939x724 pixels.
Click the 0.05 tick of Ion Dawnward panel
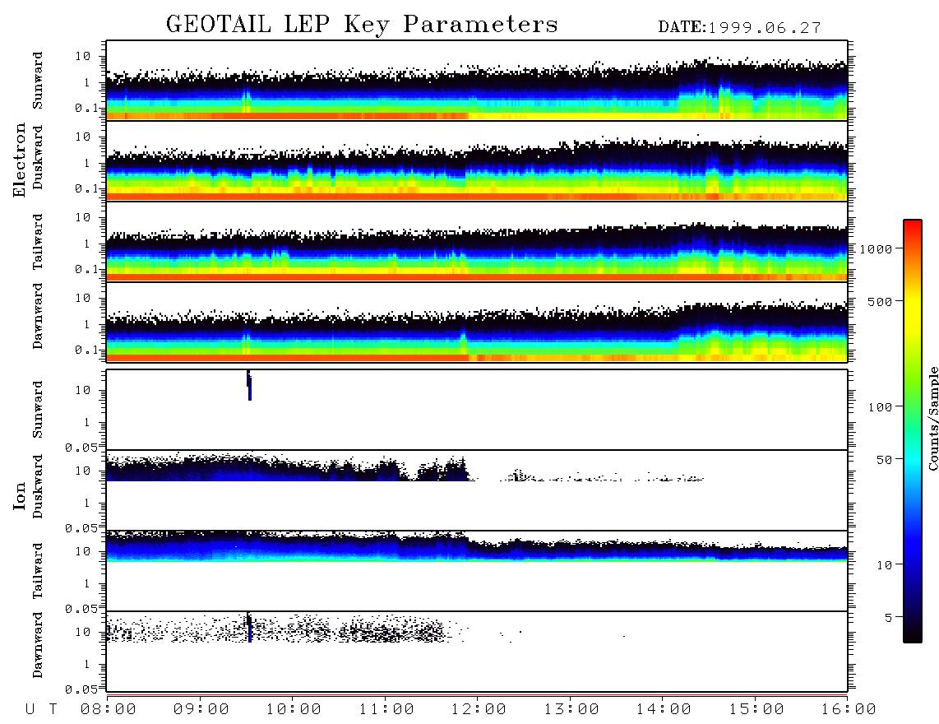click(81, 689)
